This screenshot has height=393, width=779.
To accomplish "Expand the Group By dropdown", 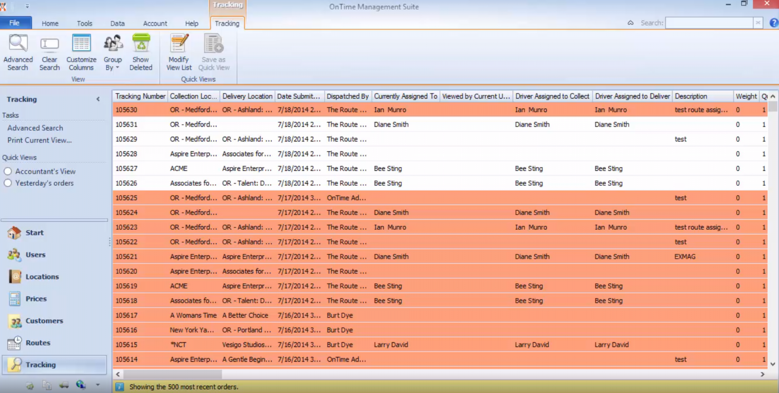I will coord(113,64).
